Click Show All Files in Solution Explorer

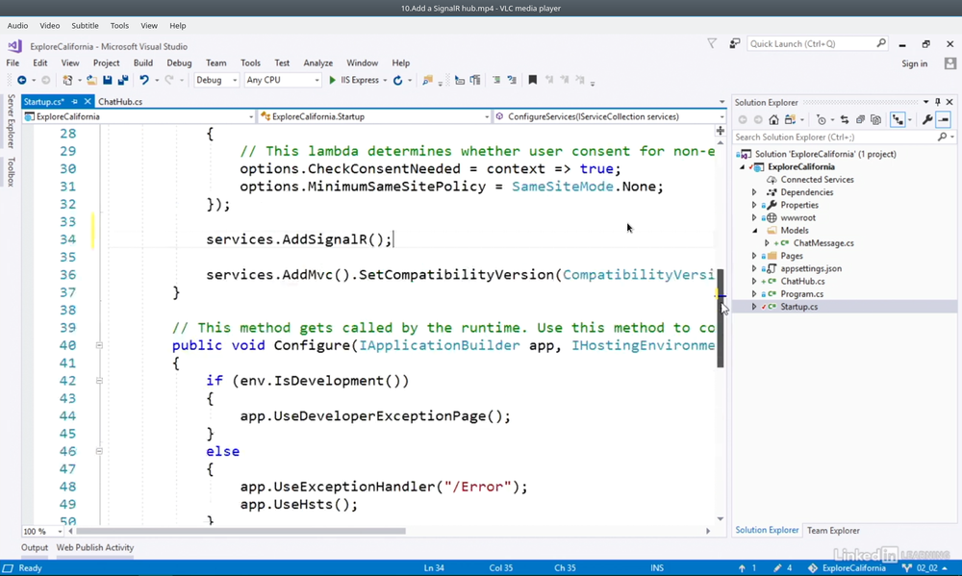[x=875, y=120]
